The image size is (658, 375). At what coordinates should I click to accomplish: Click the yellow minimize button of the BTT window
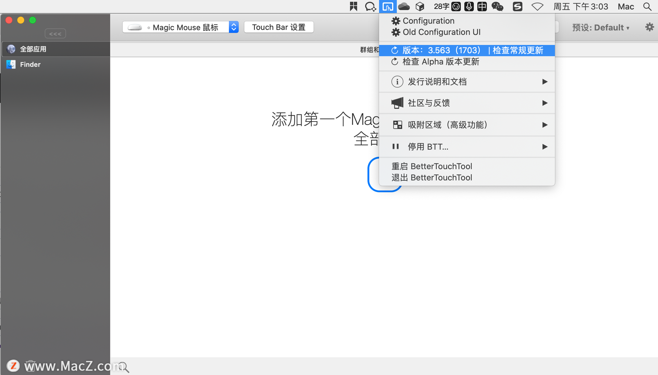21,20
